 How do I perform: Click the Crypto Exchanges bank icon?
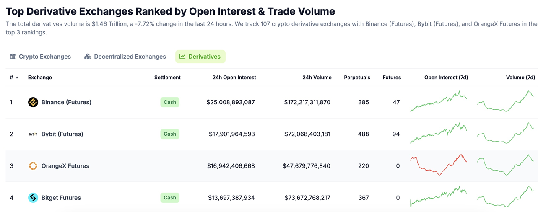point(13,57)
